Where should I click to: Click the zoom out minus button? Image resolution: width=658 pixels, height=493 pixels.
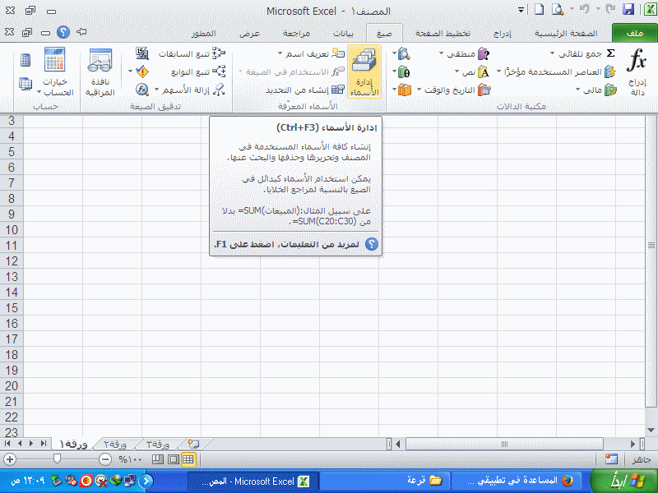[105, 459]
